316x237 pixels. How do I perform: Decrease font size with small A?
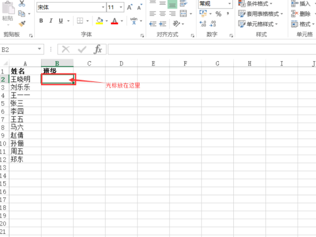[140, 7]
